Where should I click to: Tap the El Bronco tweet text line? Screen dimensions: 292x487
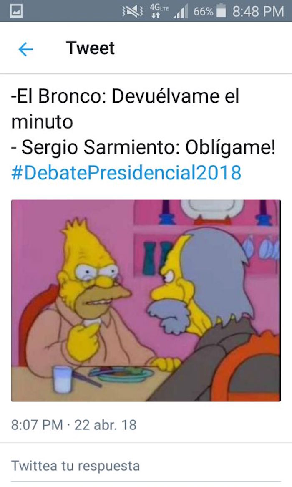tap(126, 96)
